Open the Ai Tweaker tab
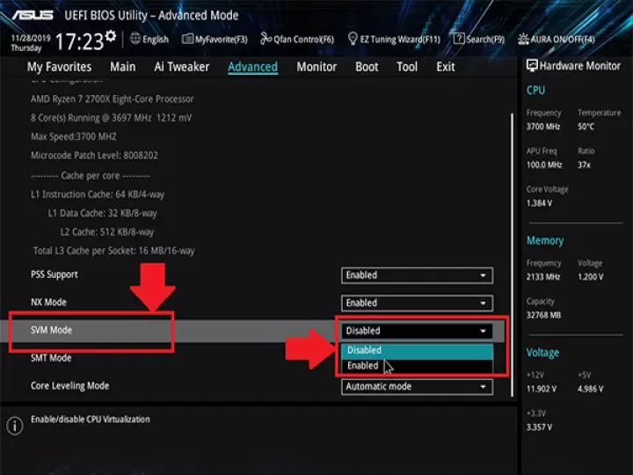 coord(182,67)
